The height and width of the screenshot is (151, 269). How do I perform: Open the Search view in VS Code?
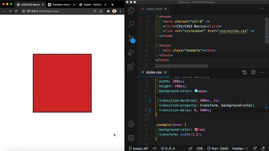pos(131,24)
